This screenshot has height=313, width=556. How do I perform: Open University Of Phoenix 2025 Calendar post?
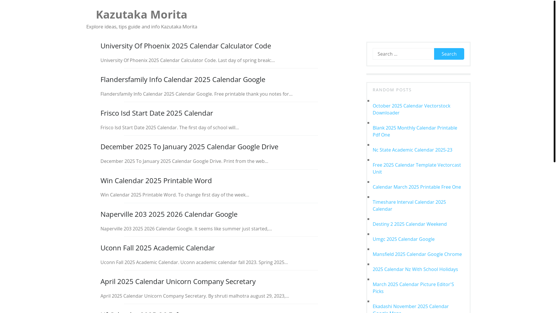click(x=186, y=46)
